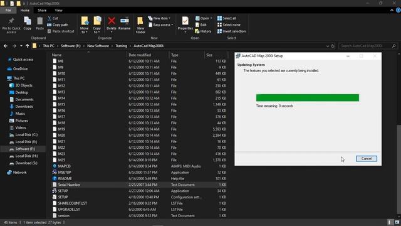
Task: Click the red Delete icon
Action: 112,21
